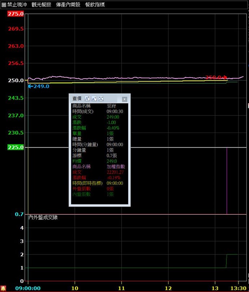Close the 查價 quote panel
Image resolution: width=249 pixels, height=292 pixels.
point(125,99)
